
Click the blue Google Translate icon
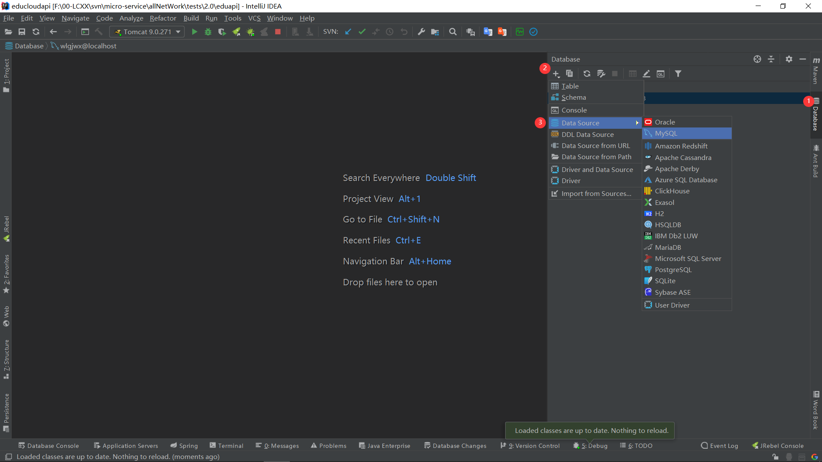(488, 32)
